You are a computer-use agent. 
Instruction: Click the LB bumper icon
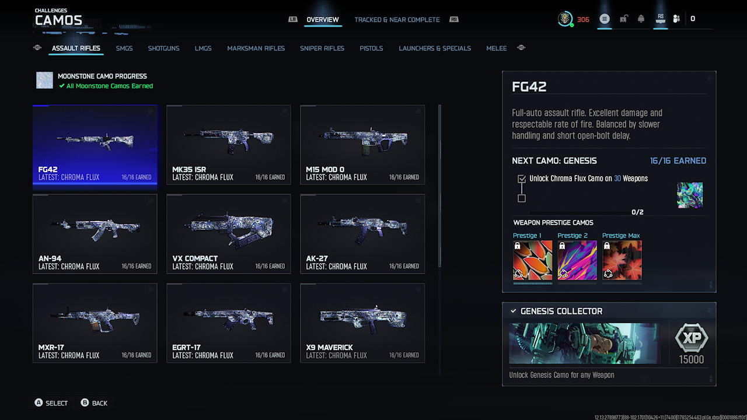pyautogui.click(x=293, y=19)
